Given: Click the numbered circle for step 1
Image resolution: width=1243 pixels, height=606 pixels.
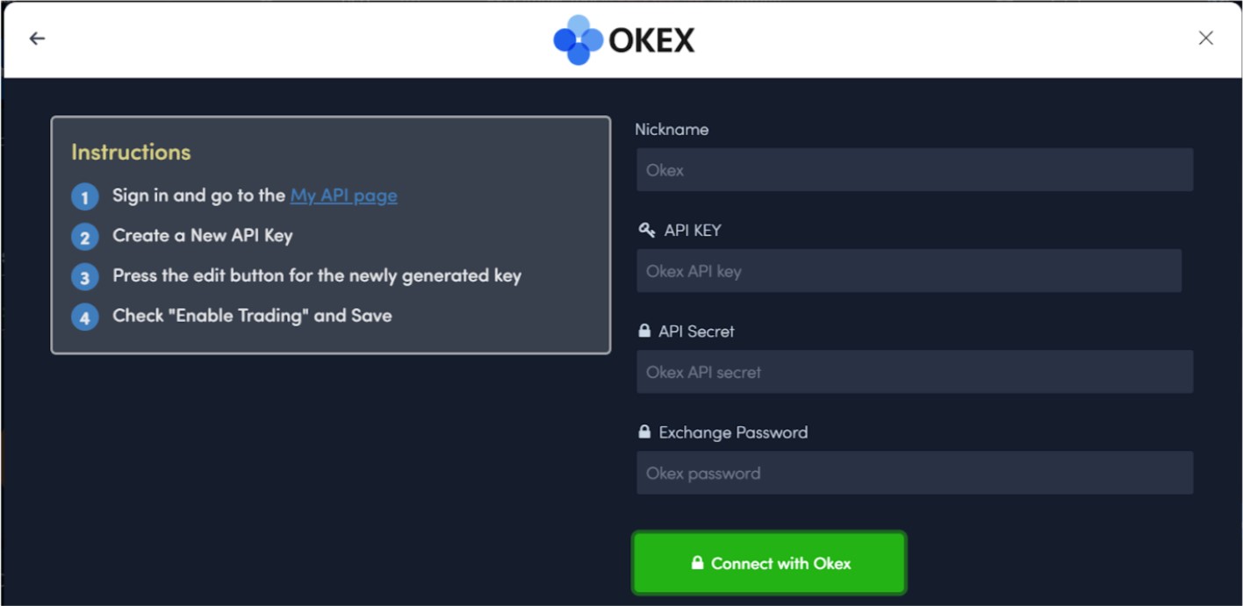Looking at the screenshot, I should [x=85, y=196].
